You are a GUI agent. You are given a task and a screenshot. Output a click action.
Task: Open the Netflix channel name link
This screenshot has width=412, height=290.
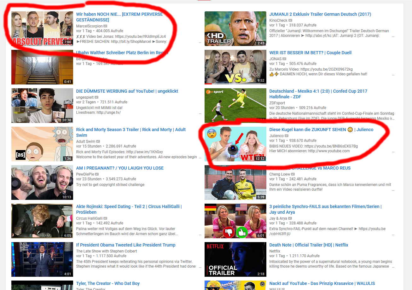[x=275, y=251]
